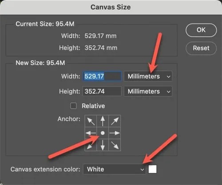Click the Current Size: 95.4M label
This screenshot has width=222, height=185.
45,24
